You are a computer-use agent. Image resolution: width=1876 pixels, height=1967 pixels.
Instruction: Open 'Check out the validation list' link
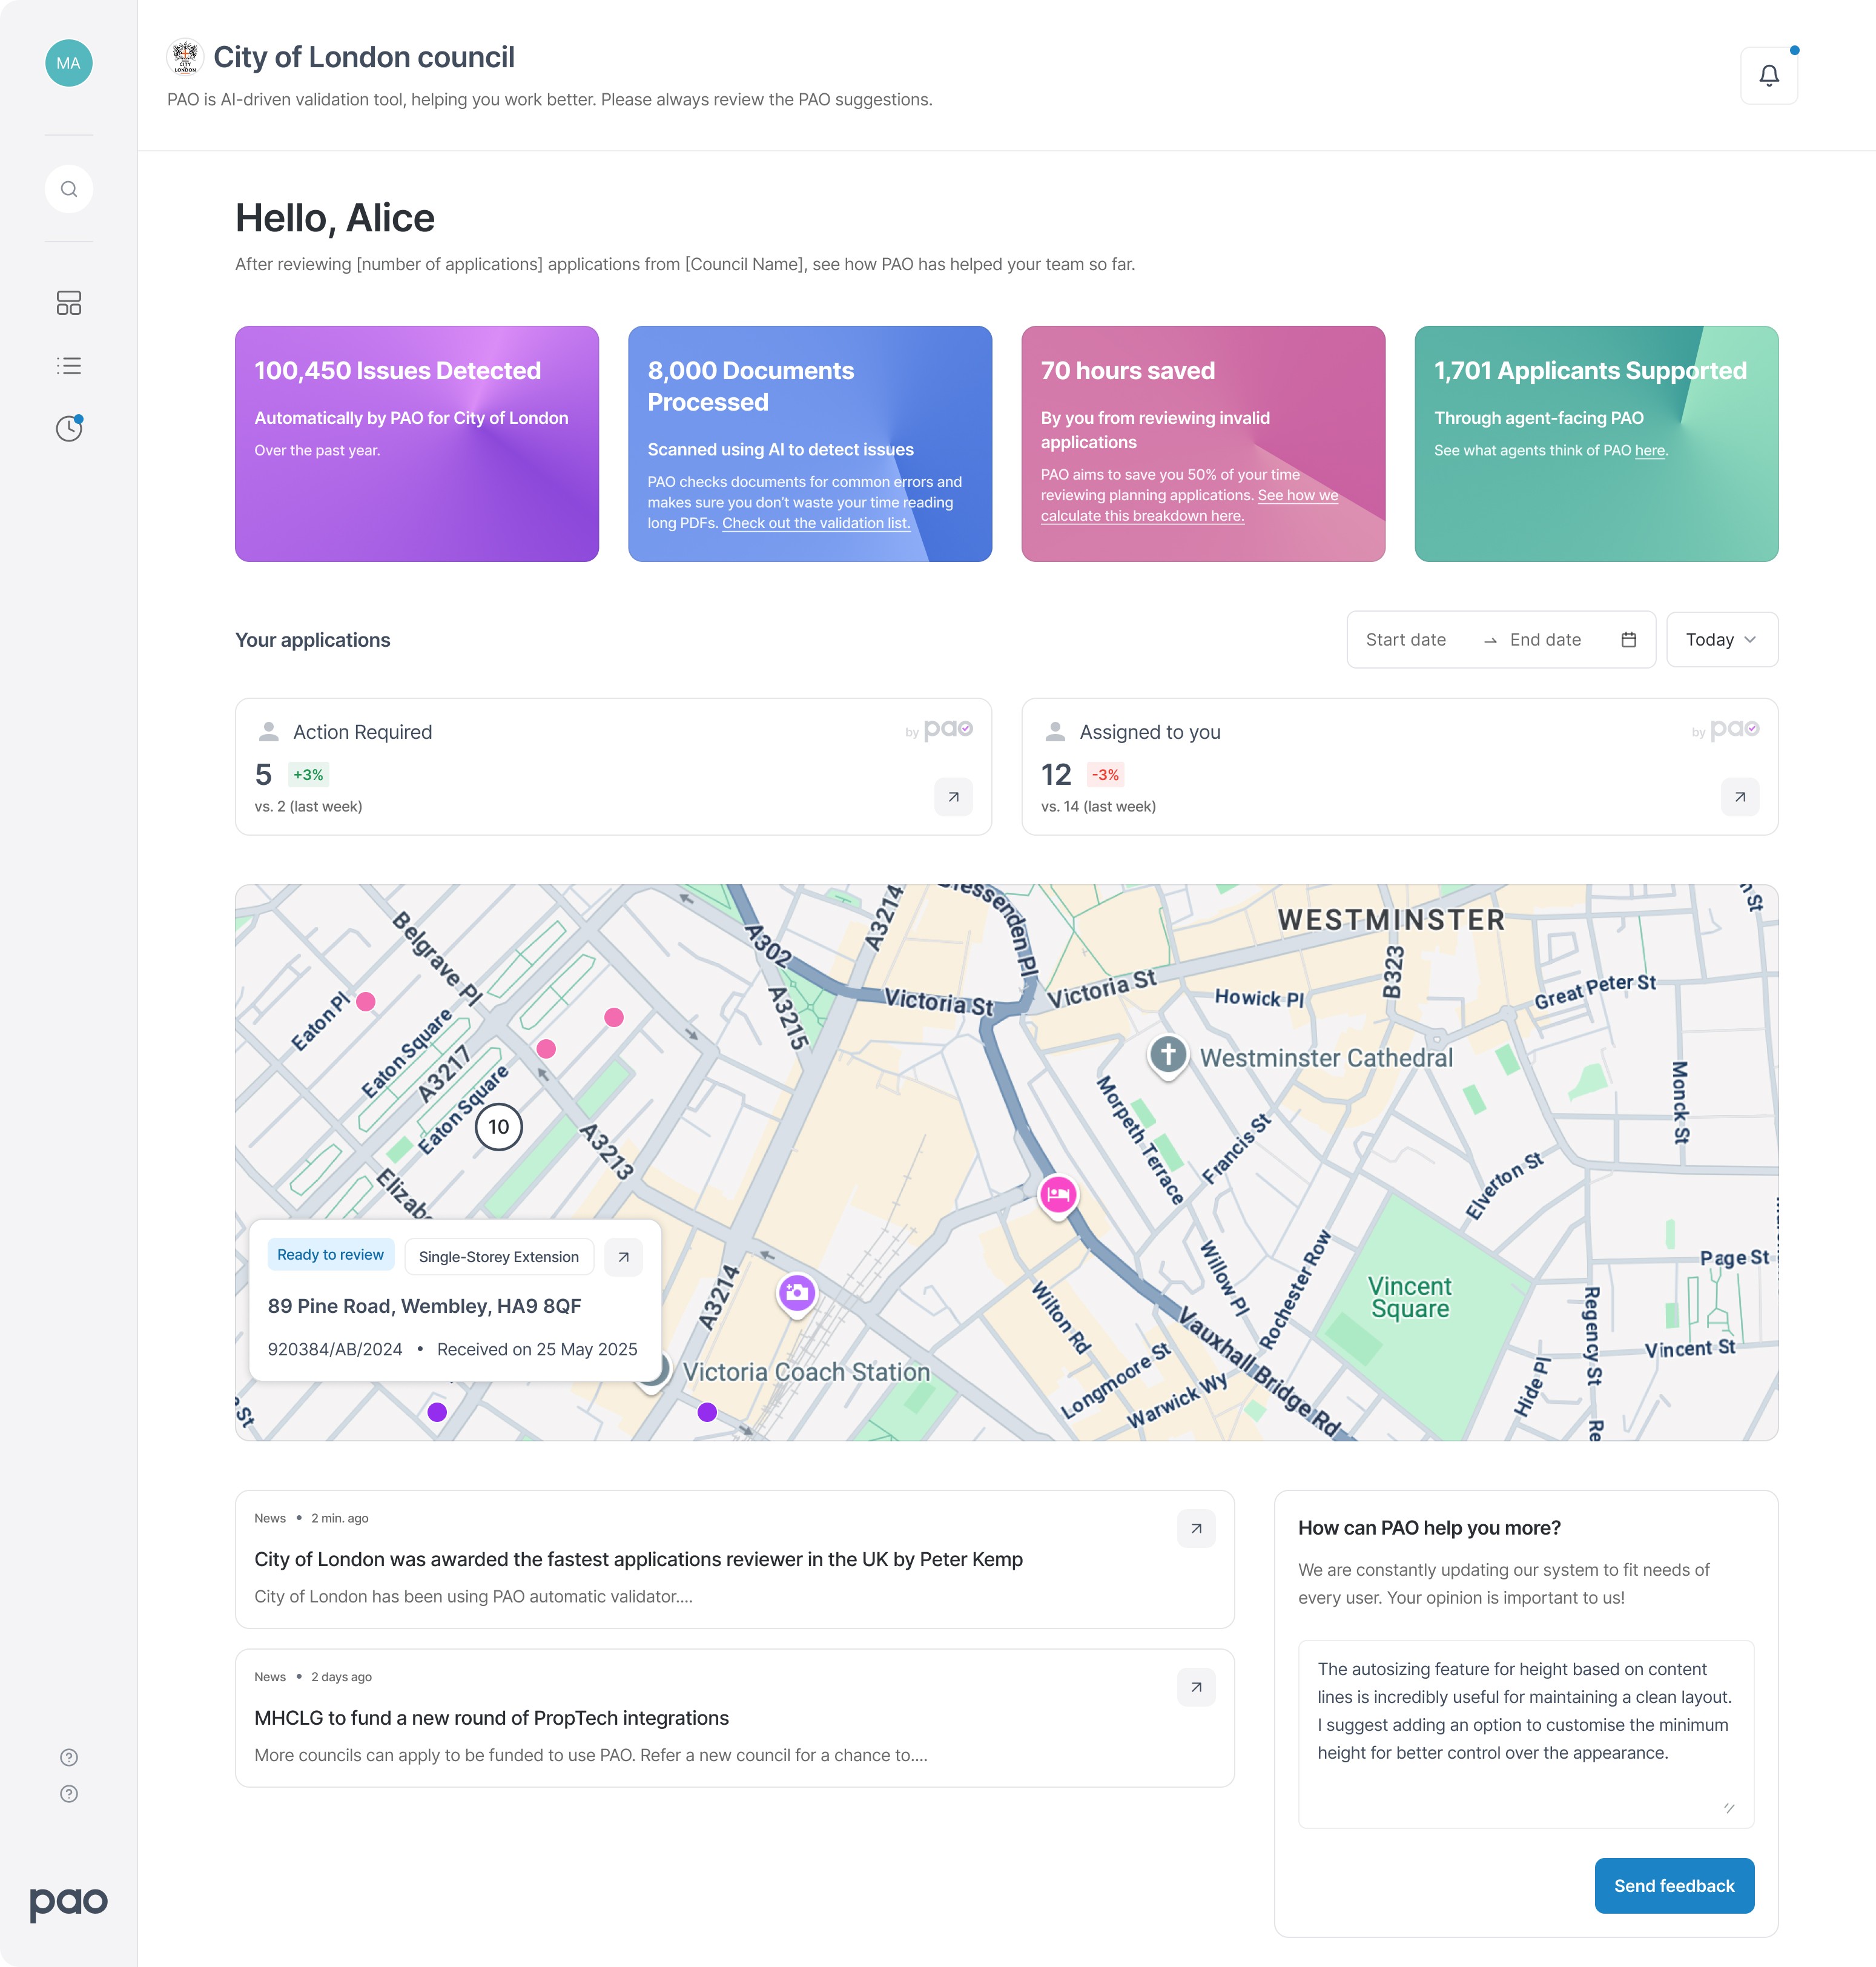pyautogui.click(x=816, y=523)
